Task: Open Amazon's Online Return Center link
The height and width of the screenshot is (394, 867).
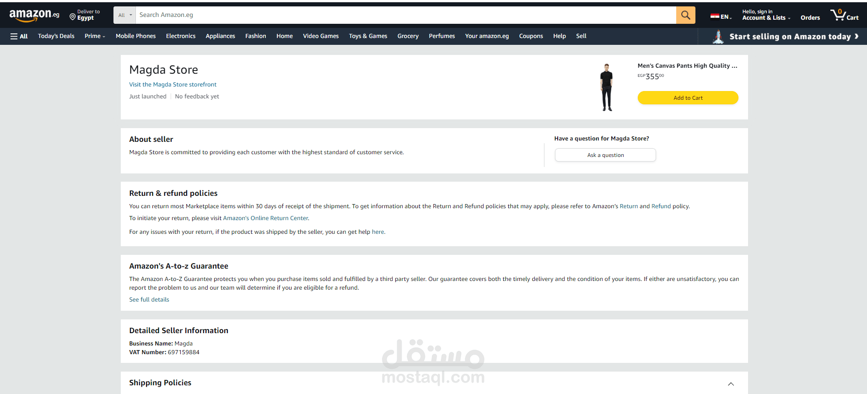Action: [266, 218]
